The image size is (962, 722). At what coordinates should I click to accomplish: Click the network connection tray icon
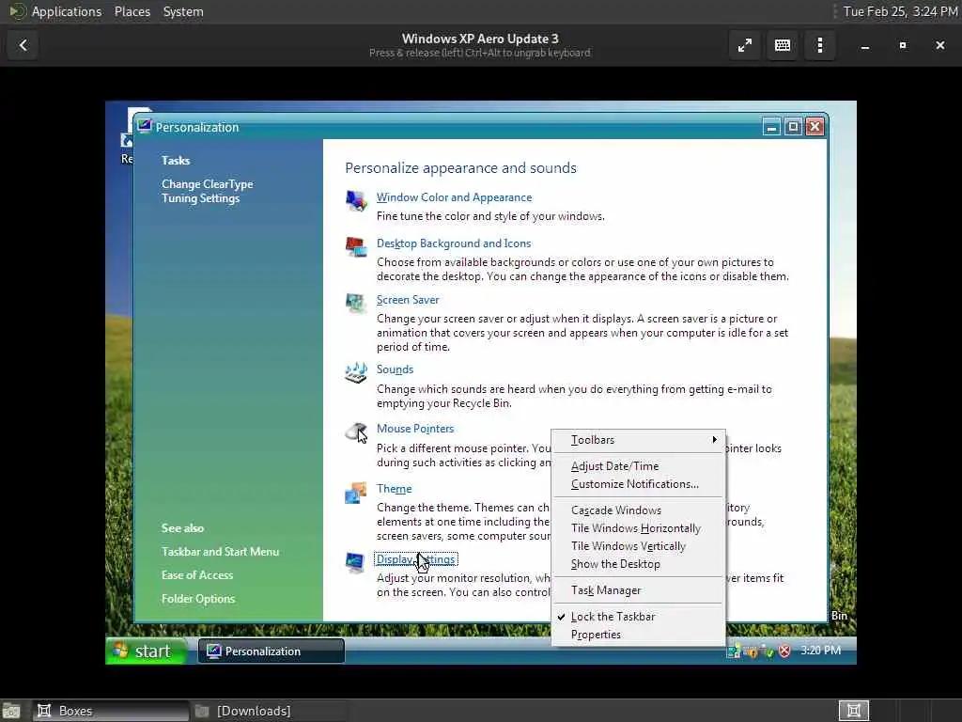tap(733, 651)
